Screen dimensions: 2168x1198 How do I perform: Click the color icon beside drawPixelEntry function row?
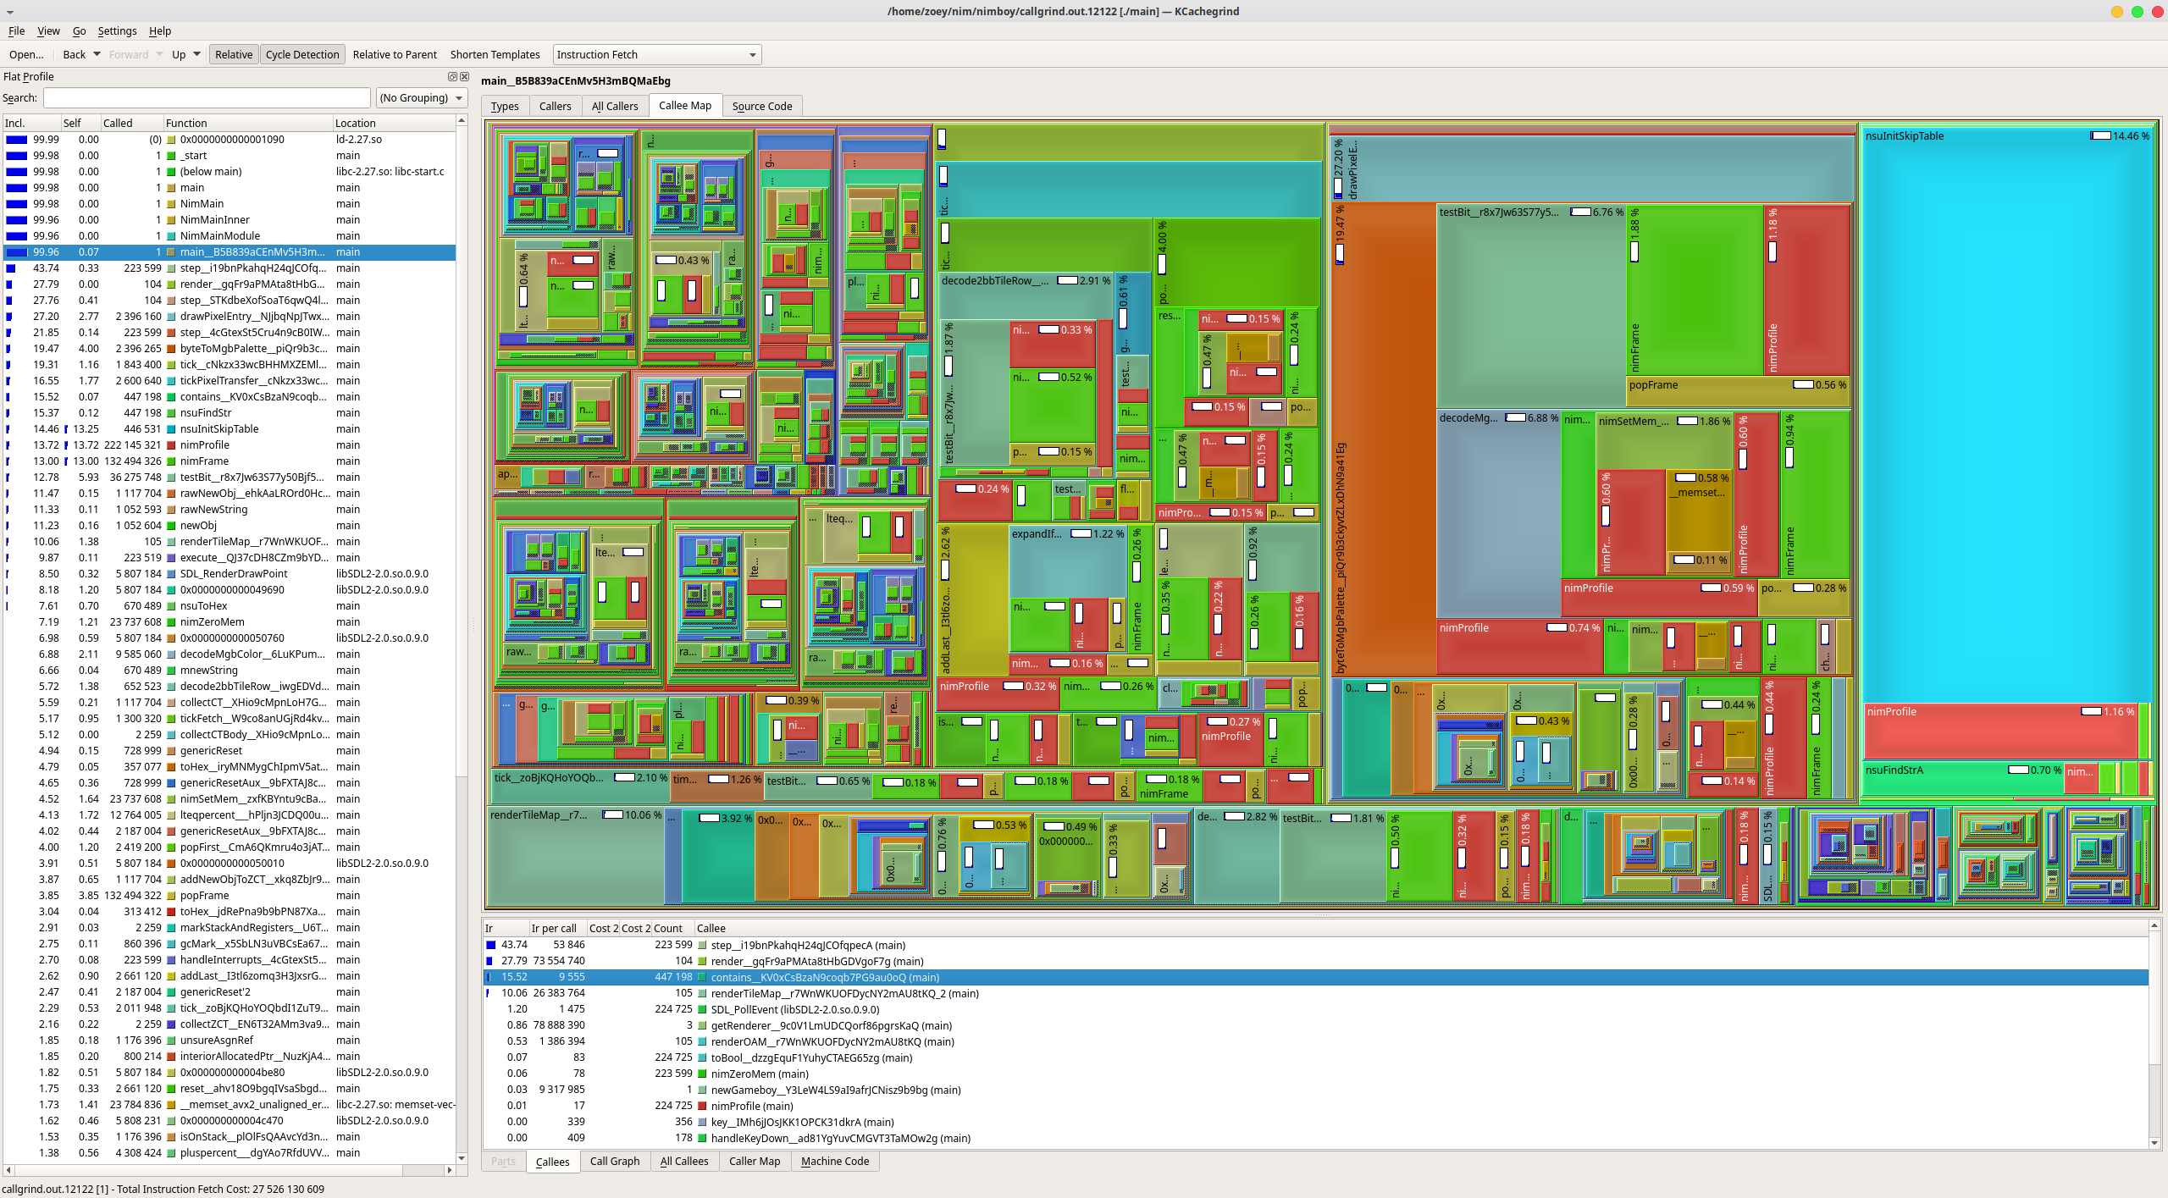(171, 317)
